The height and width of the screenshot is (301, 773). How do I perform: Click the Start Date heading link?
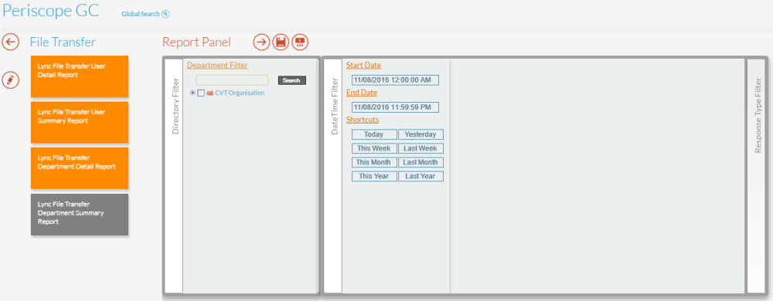pos(363,65)
